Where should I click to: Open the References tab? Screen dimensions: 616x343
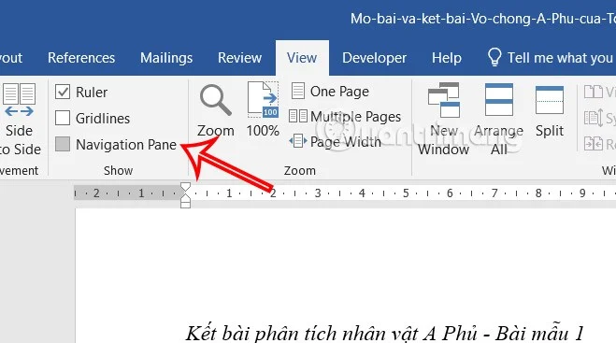tap(81, 58)
